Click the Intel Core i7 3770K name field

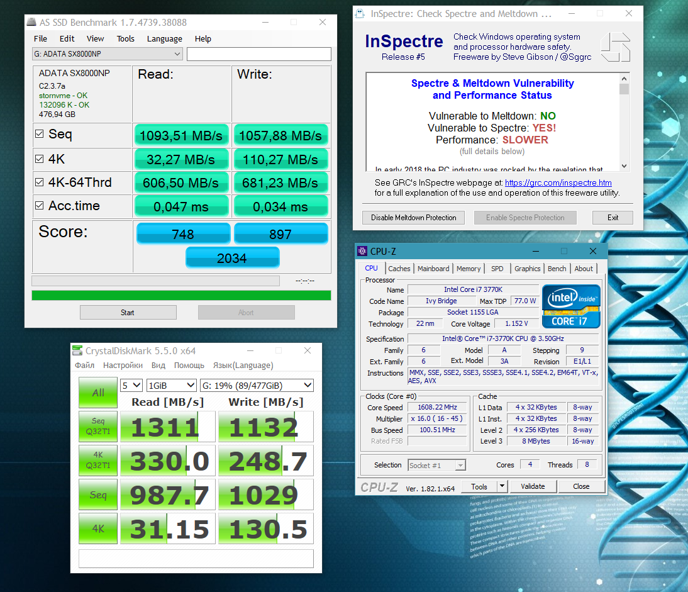pyautogui.click(x=473, y=289)
